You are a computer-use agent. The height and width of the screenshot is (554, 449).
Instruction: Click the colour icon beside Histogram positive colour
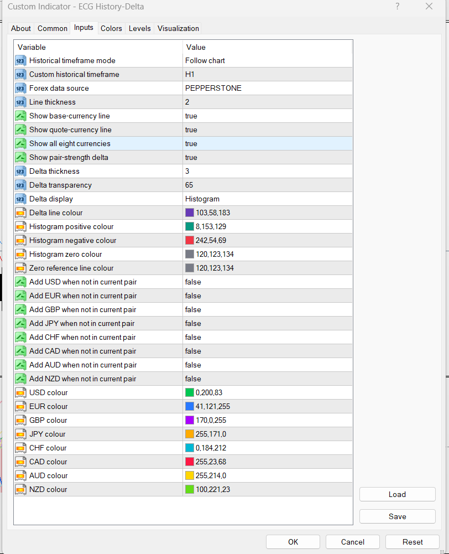click(x=20, y=226)
